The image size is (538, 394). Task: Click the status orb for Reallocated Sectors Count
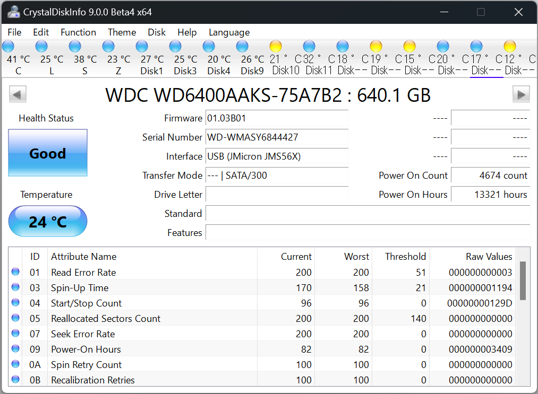(15, 318)
